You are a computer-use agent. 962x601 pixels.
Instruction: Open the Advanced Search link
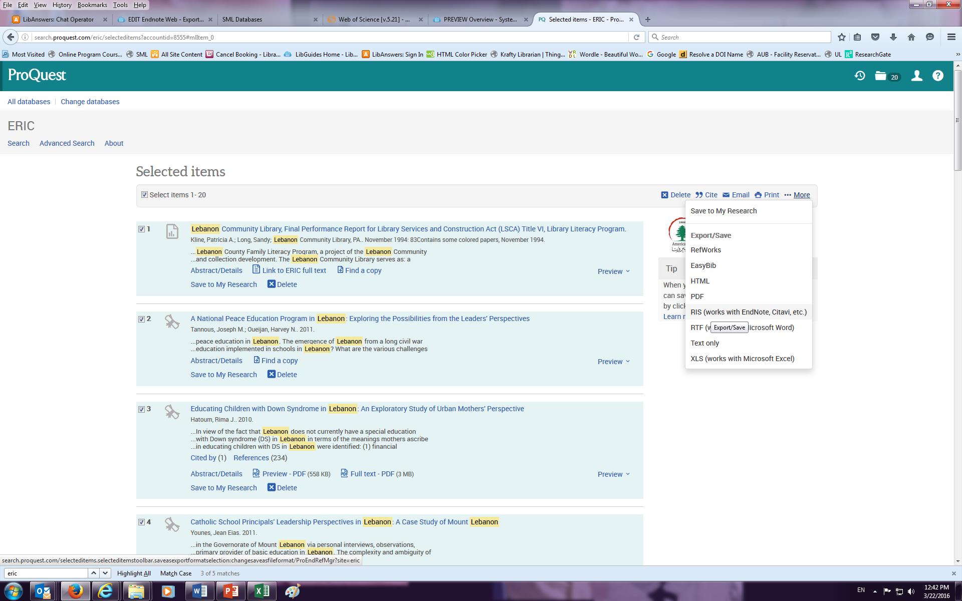coord(67,143)
